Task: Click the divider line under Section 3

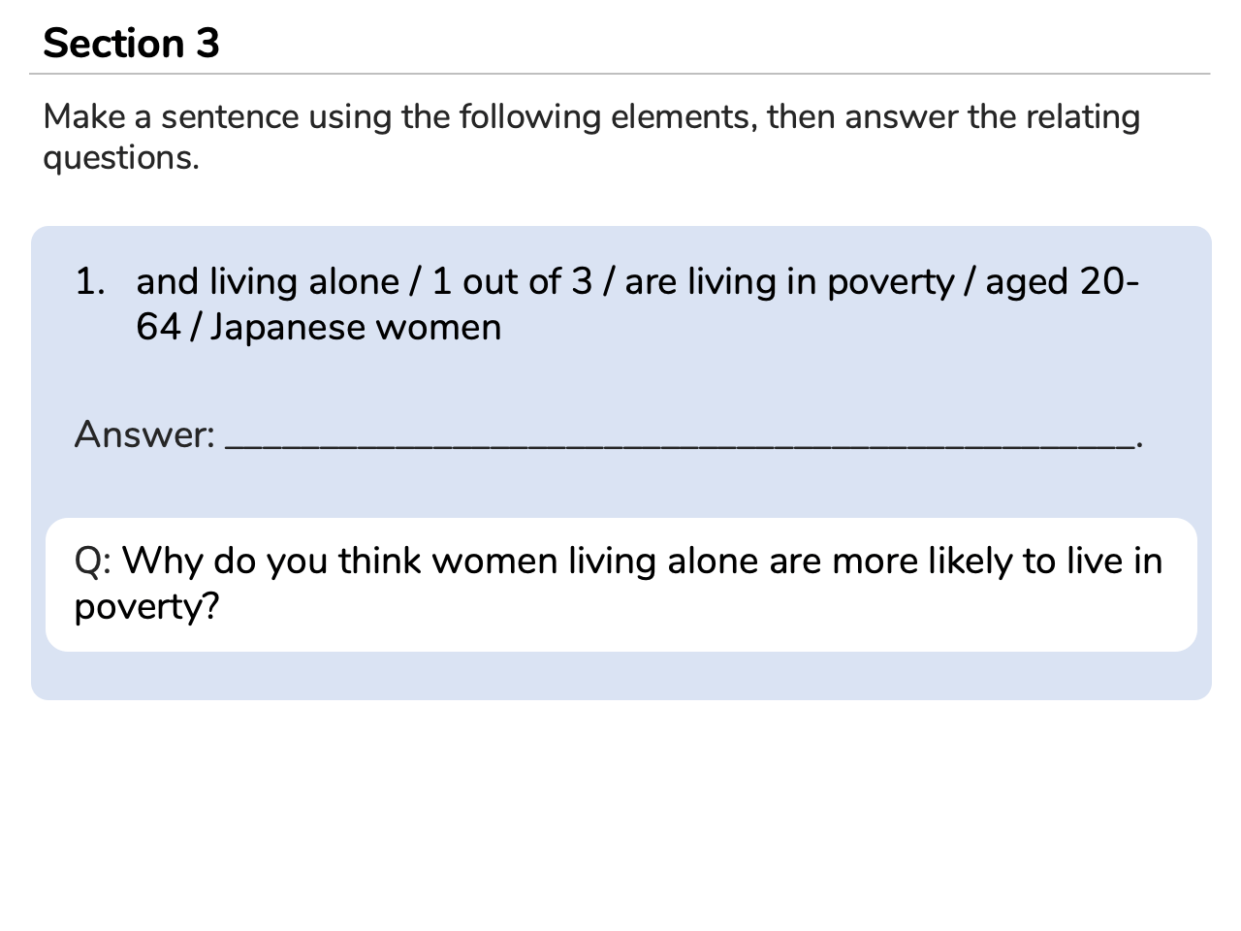Action: point(620,74)
